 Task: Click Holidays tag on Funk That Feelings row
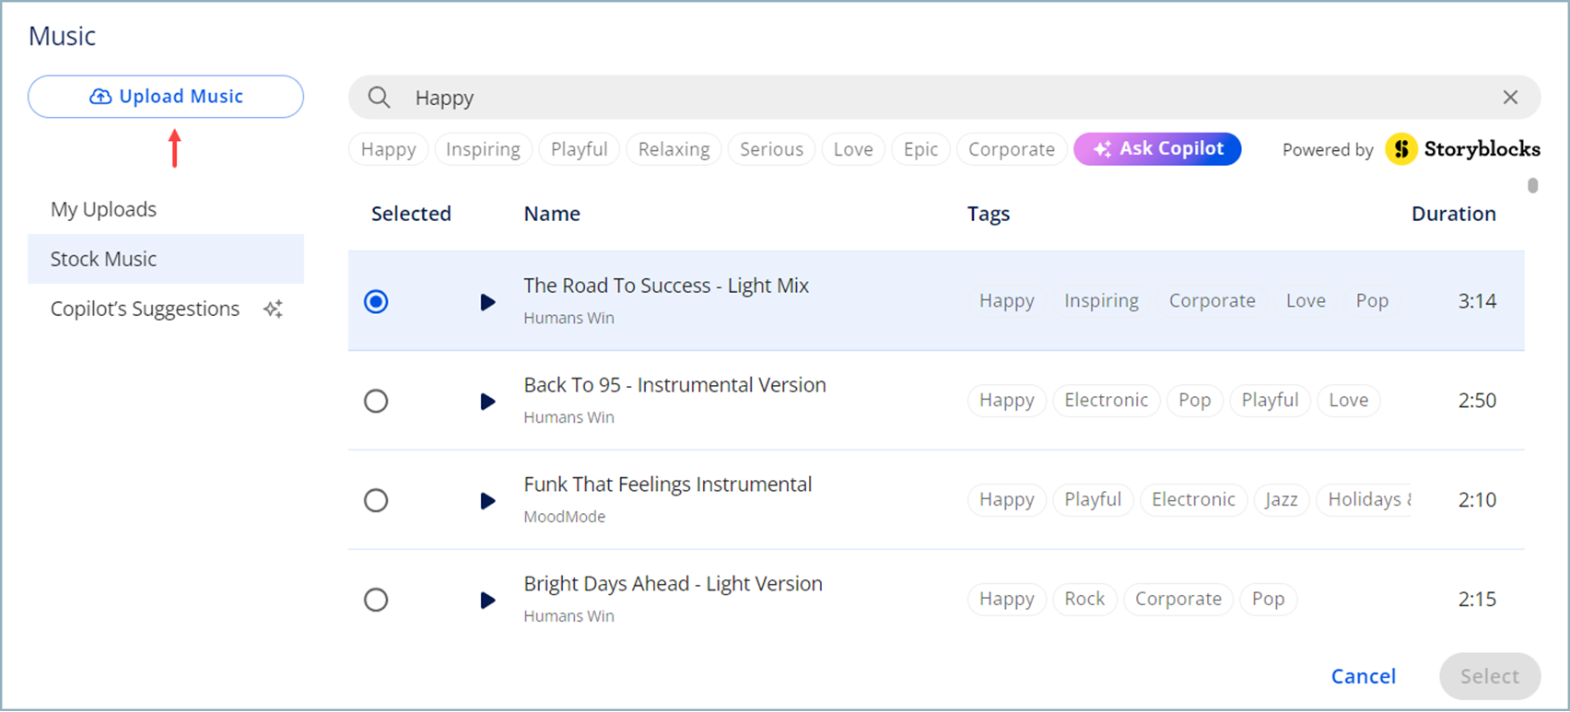click(x=1365, y=499)
